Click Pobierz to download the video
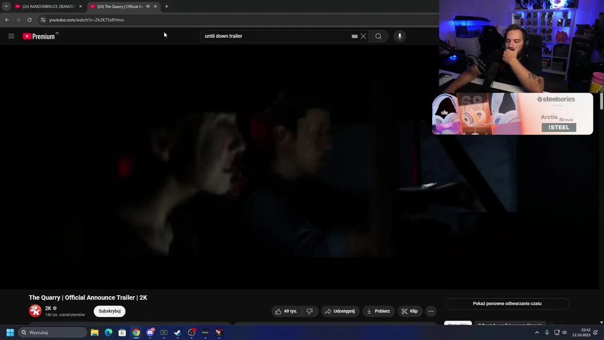 pos(378,311)
